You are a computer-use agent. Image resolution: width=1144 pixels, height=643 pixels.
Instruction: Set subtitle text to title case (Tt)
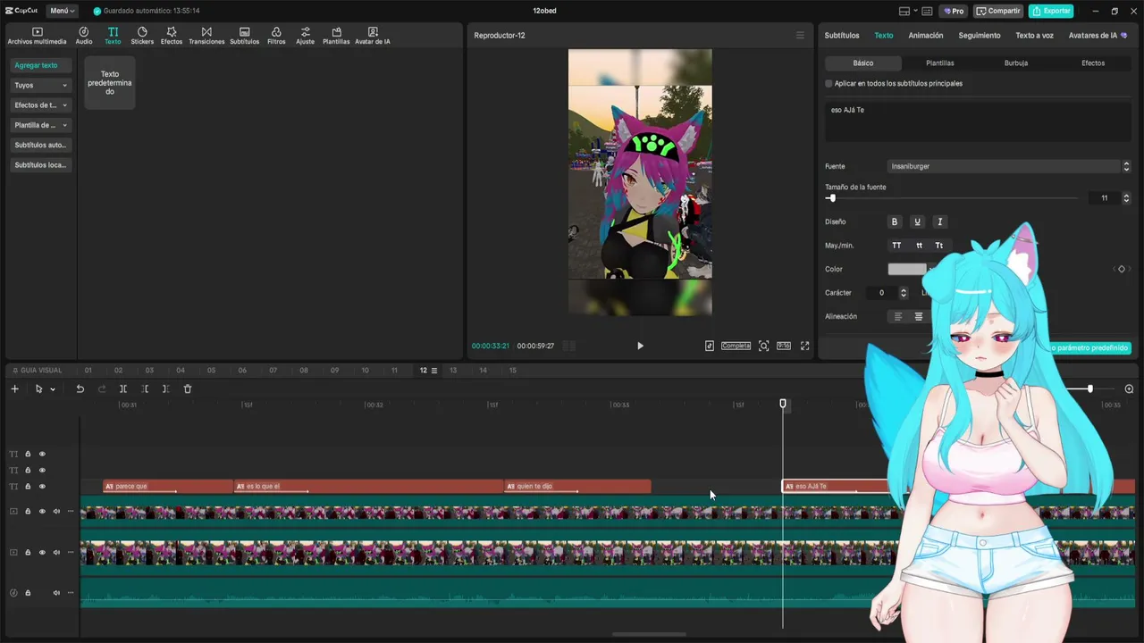939,246
